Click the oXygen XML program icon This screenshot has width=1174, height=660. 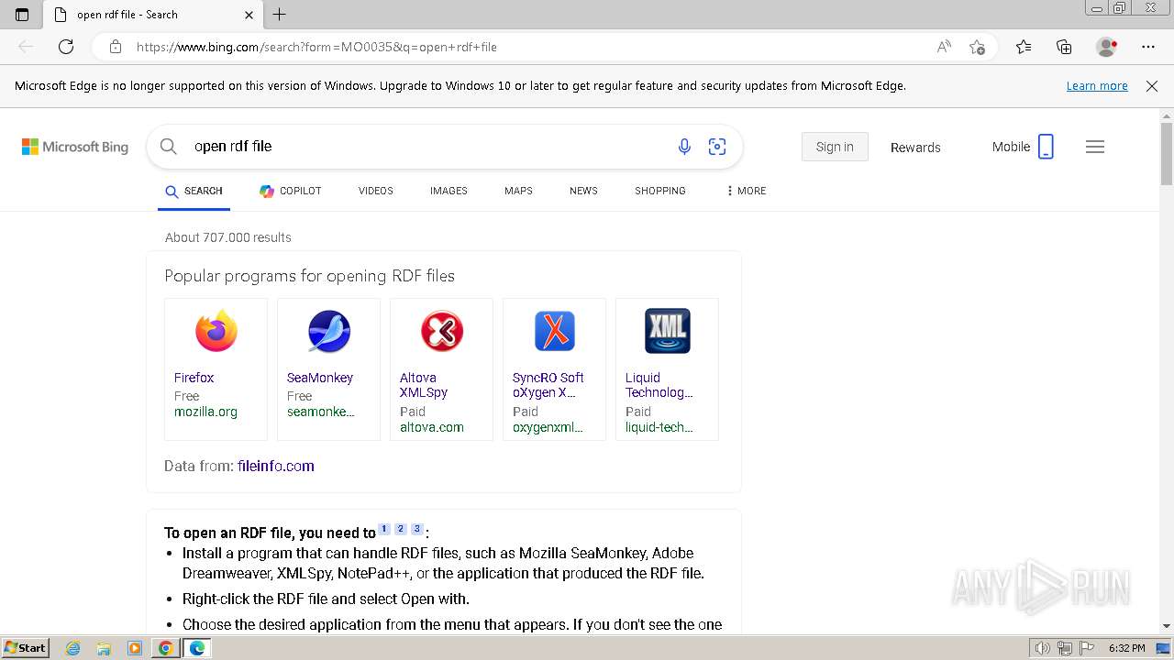click(x=555, y=332)
